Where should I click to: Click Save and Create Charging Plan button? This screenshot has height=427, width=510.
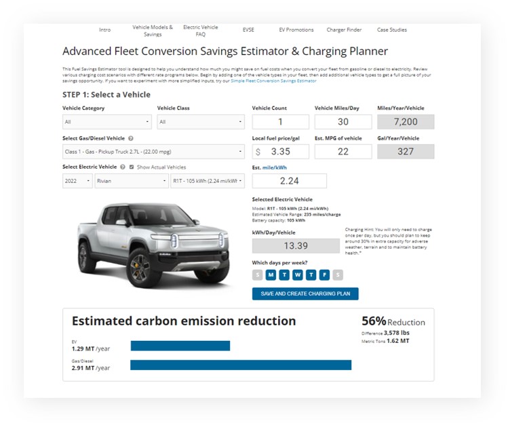pos(305,293)
